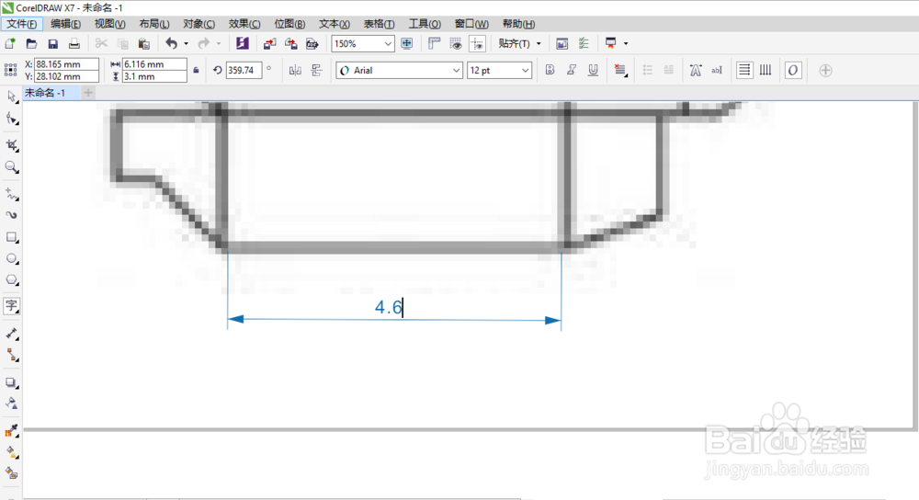
Task: Mirror the object horizontally
Action: (295, 71)
